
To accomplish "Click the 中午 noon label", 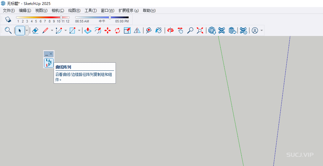I will [x=102, y=22].
